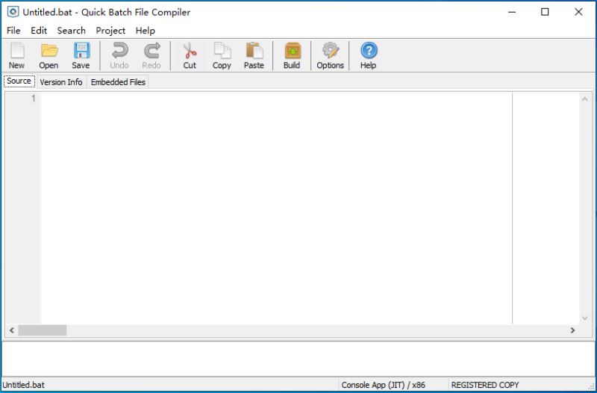
Task: Click the Quick Batch File Compiler title icon
Action: pos(13,12)
